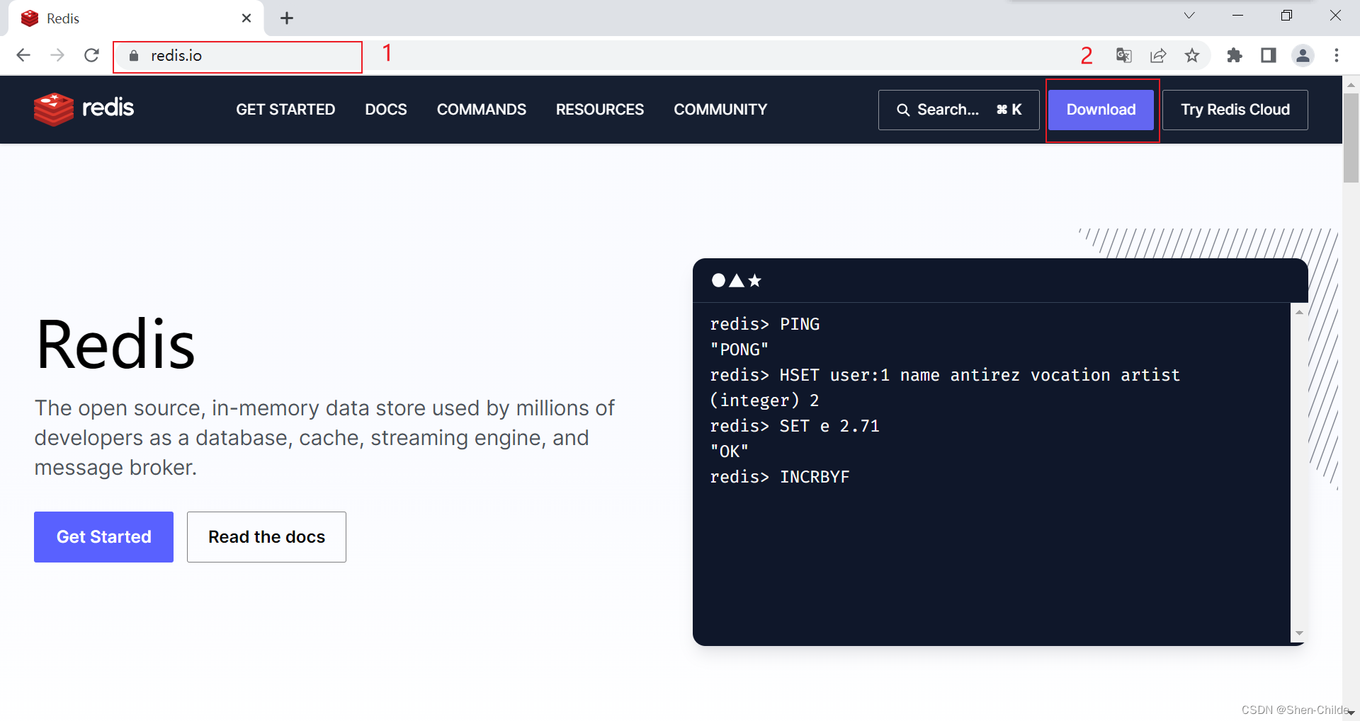Click the Redis main heading
Viewport: 1360px width, 721px height.
point(115,345)
